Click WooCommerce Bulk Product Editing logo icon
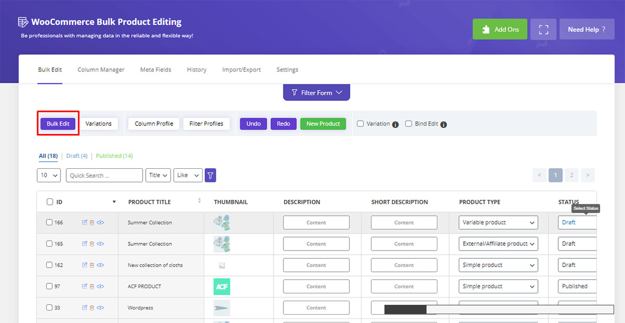Screen dimensions: 625x323 point(23,22)
